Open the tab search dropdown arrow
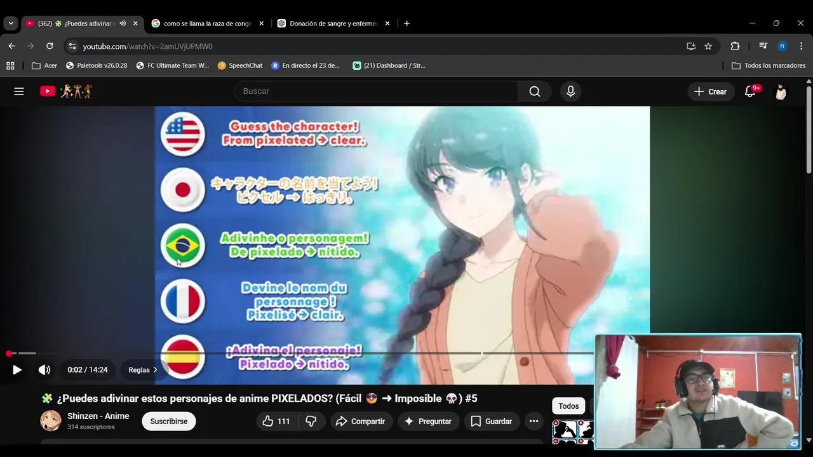This screenshot has width=813, height=457. (x=11, y=23)
